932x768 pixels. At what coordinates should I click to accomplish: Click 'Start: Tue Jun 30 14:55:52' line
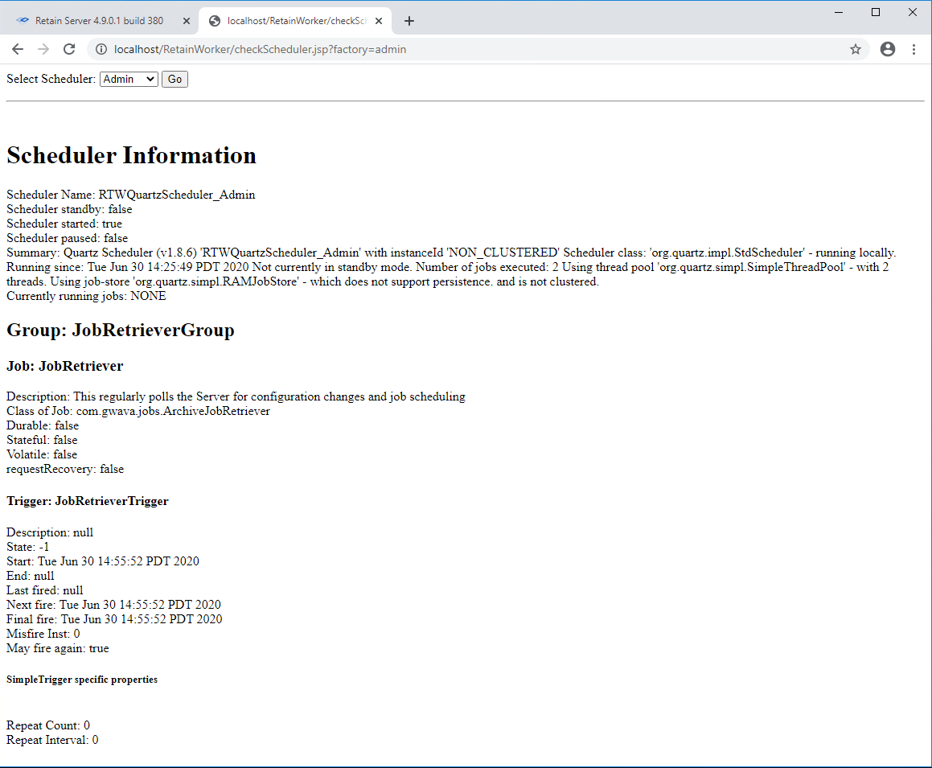(x=103, y=561)
